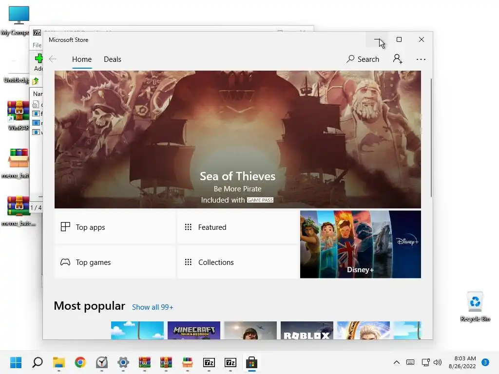
Task: Open the account sign-in icon
Action: (x=398, y=59)
